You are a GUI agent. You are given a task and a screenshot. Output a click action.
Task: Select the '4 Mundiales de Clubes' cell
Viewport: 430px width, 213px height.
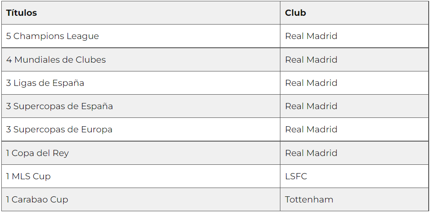pos(56,60)
